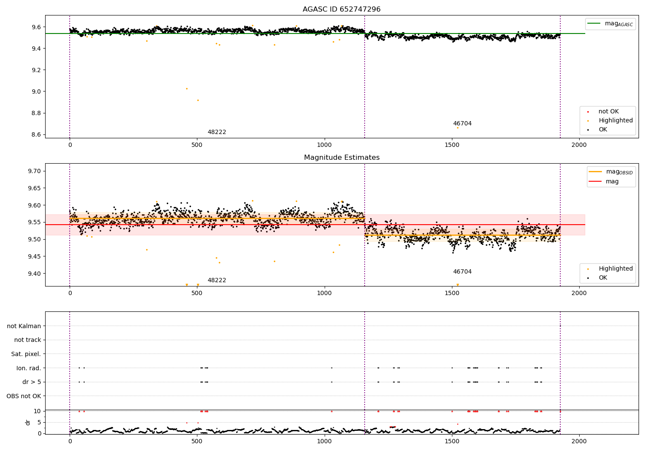Viewport: 645px width, 451px height.
Task: Select 'Highlighted' legend entry in middle plot
Action: 616,269
